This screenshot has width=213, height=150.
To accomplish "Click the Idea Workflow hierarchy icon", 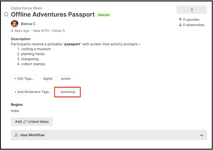I will 16,135.
